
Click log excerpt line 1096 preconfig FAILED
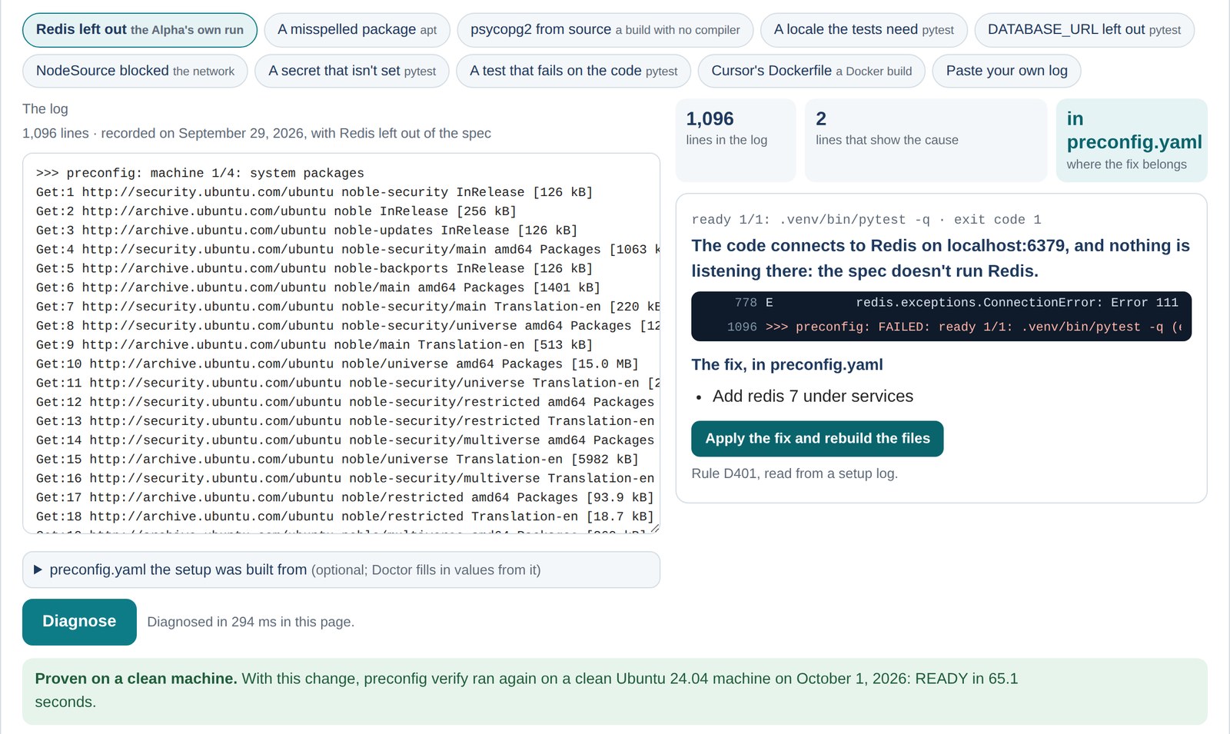(941, 327)
